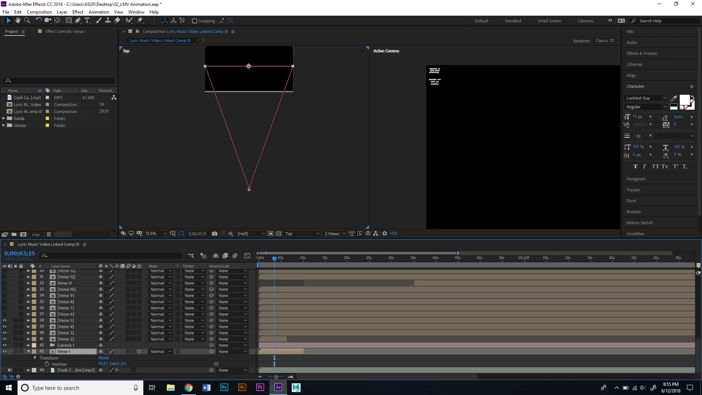Viewport: 702px width, 395px height.
Task: Activate the Puppet Pin tool
Action: 140,20
